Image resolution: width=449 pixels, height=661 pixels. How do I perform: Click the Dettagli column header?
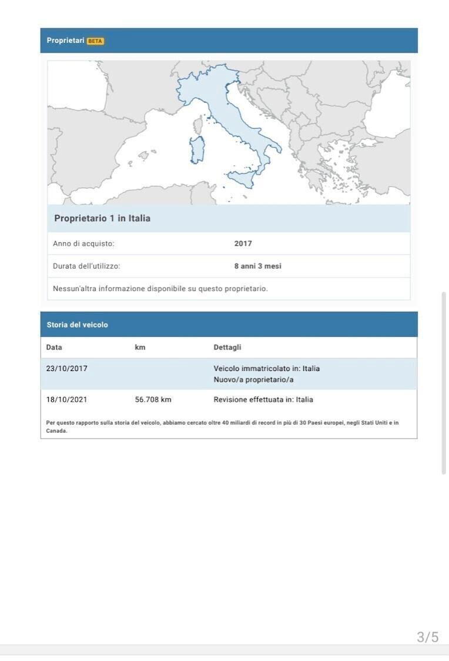coord(227,348)
